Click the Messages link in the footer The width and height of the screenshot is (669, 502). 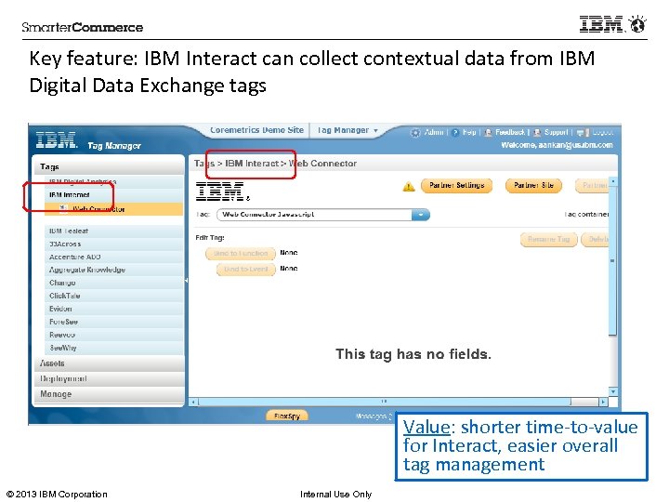pos(374,416)
